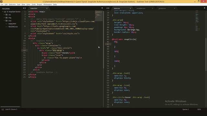This screenshot has height=116, width=207.
Task: Expand the img folder arrow
Action: (4, 18)
